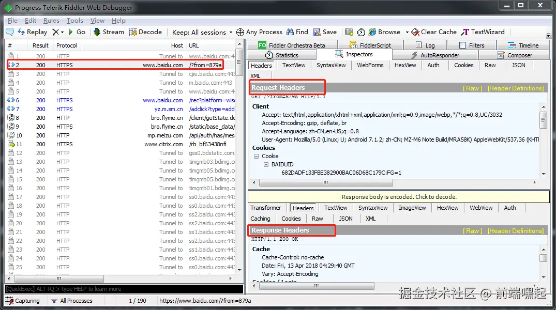The image size is (556, 310).
Task: Open the View menu
Action: point(97,21)
